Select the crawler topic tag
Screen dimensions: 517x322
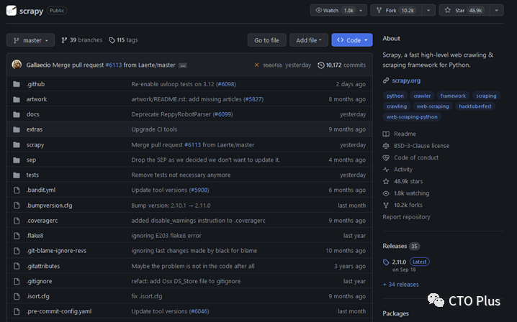click(x=422, y=96)
